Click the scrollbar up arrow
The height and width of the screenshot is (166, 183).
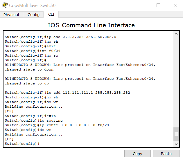pyautogui.click(x=176, y=34)
